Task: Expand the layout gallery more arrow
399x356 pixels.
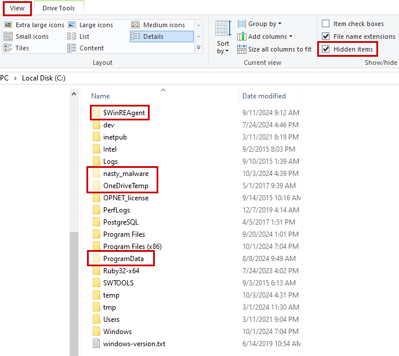Action: [199, 47]
